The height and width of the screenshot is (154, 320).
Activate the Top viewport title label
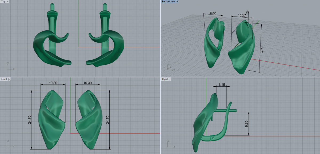3,2
